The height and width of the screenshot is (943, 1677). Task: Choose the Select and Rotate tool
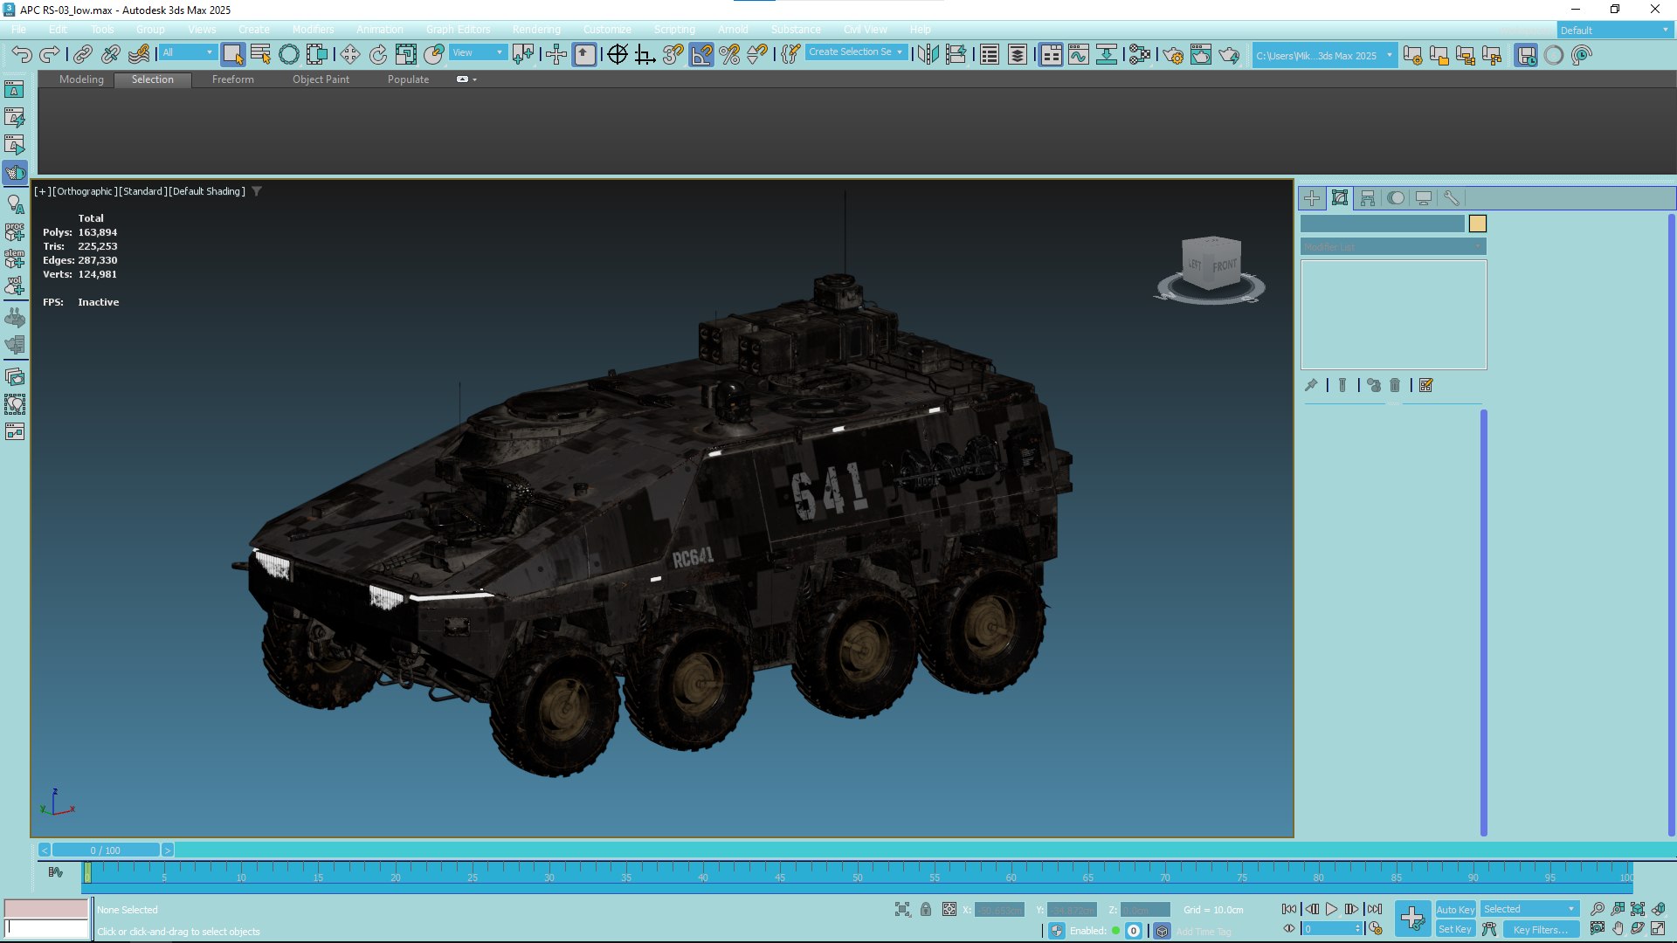coord(378,55)
